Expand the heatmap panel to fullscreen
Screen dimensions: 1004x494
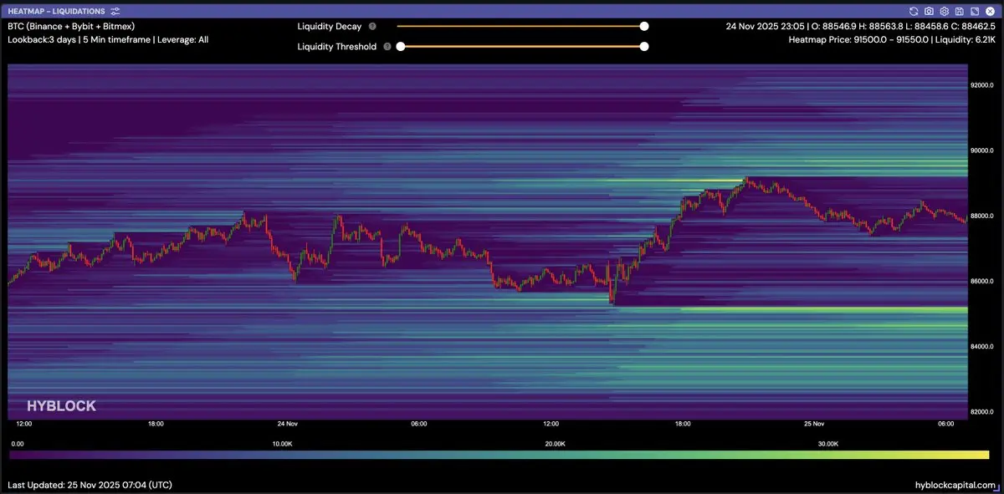[x=973, y=12]
